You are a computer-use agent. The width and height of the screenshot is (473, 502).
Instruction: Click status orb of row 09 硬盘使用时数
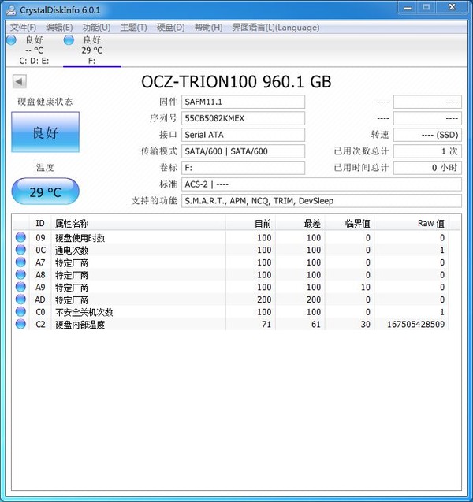tap(20, 237)
